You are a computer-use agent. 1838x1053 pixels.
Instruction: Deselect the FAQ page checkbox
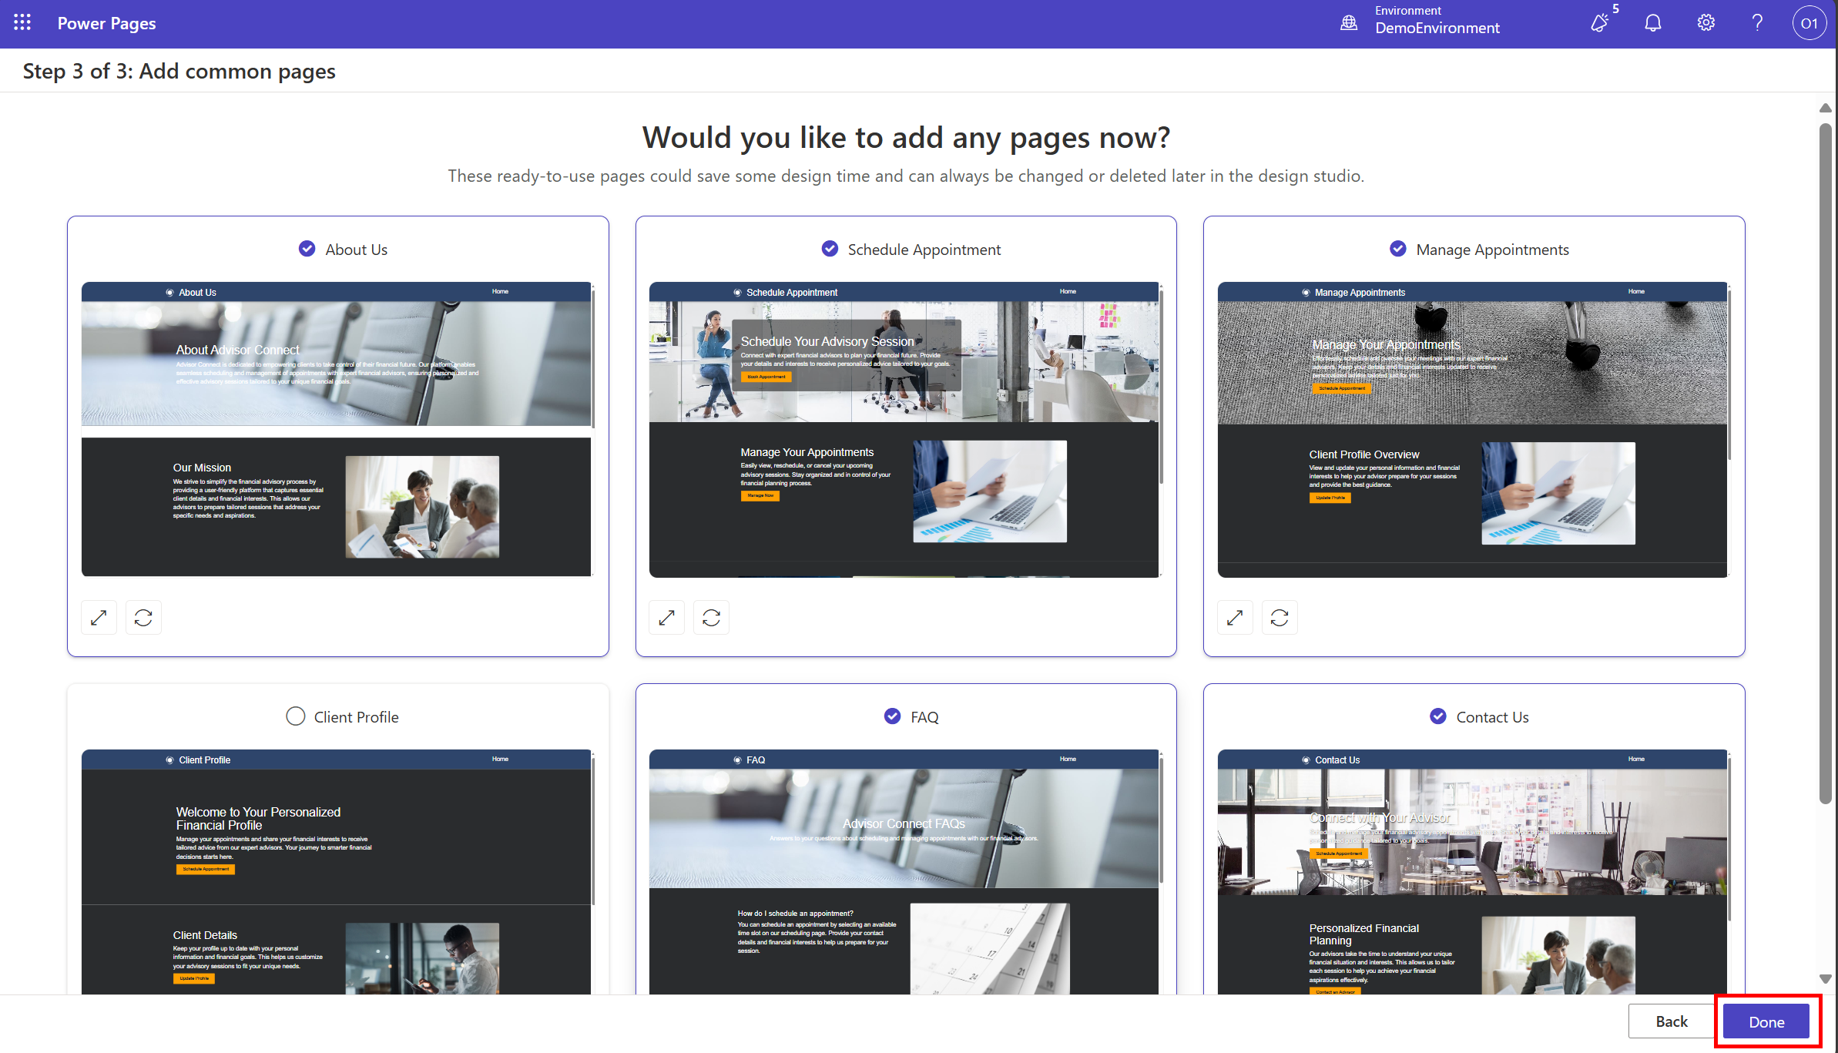892,716
